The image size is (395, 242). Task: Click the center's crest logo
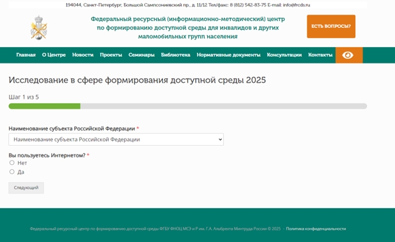[x=38, y=27]
